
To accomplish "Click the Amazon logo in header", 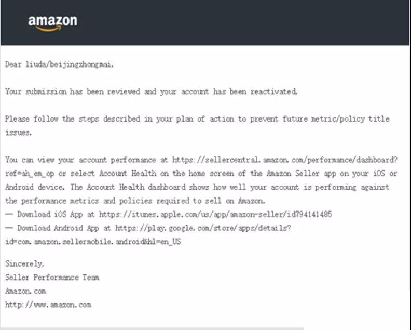I will [x=53, y=23].
